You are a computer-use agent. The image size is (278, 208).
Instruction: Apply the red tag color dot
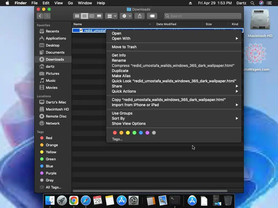115,133
